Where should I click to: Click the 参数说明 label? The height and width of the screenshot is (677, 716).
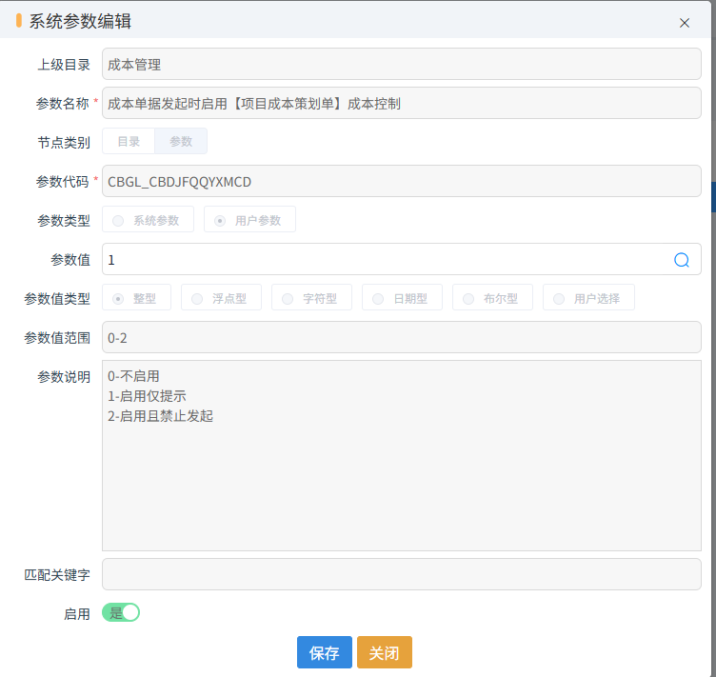(64, 377)
